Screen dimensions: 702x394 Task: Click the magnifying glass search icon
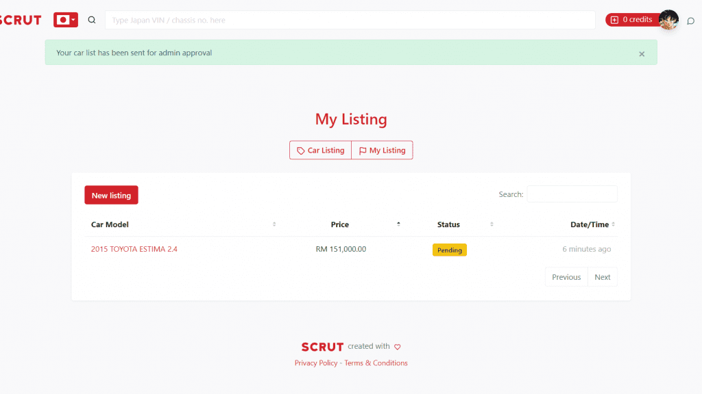point(92,20)
